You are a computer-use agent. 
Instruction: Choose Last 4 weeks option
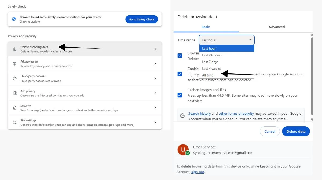click(227, 69)
